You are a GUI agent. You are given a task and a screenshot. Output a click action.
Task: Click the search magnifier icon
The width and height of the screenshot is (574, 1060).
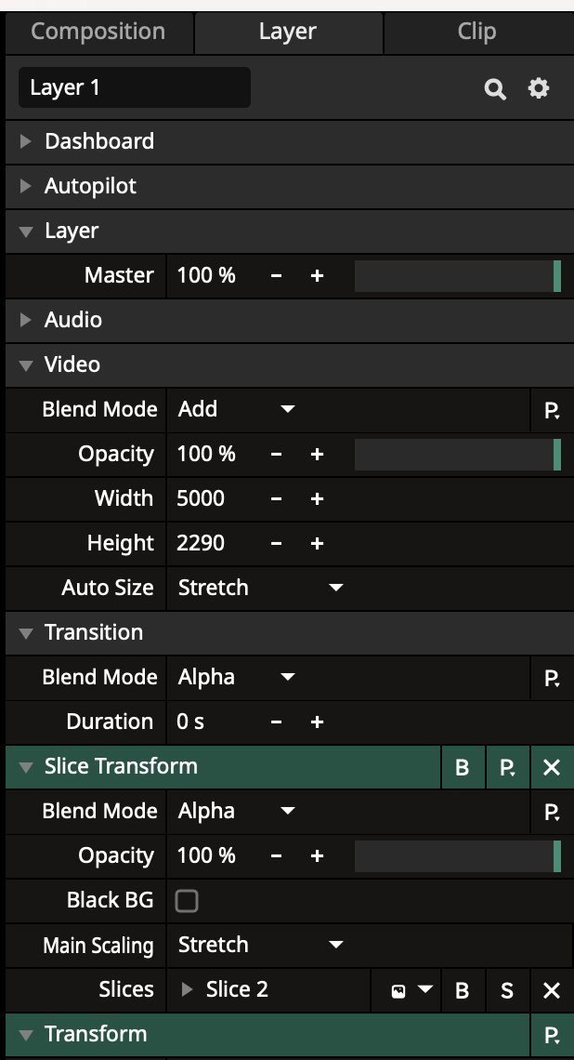(495, 89)
